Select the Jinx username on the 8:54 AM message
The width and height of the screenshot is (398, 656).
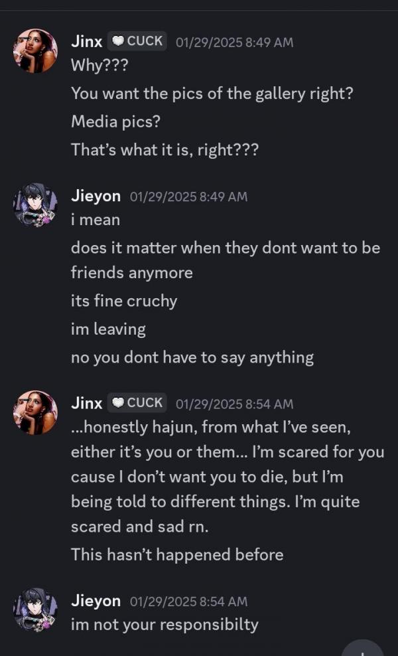tap(87, 403)
